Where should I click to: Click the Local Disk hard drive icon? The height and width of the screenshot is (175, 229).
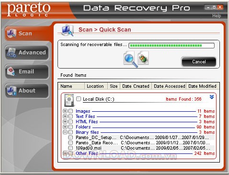pyautogui.click(x=69, y=100)
